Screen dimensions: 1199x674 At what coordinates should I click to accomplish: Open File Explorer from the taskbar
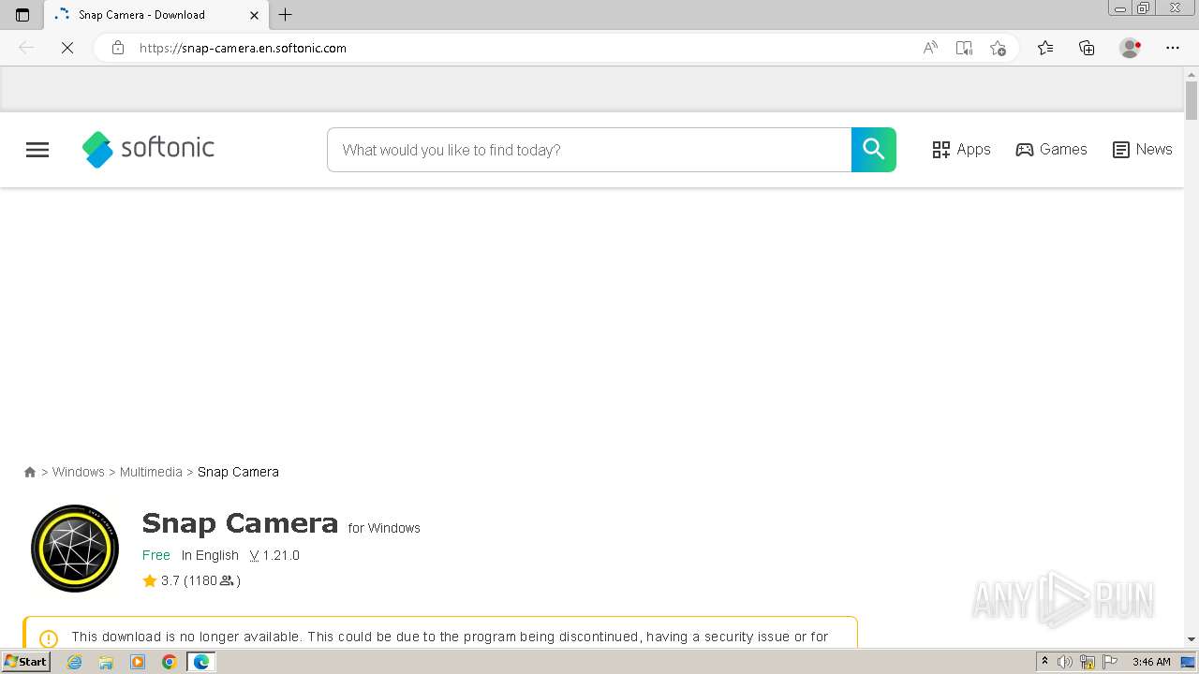coord(106,662)
